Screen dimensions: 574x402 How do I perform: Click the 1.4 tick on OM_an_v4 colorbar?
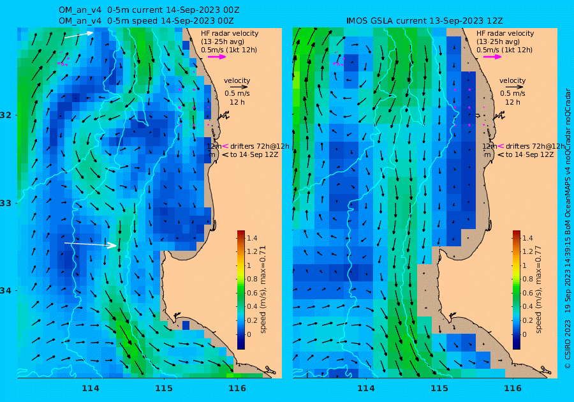tap(252, 238)
